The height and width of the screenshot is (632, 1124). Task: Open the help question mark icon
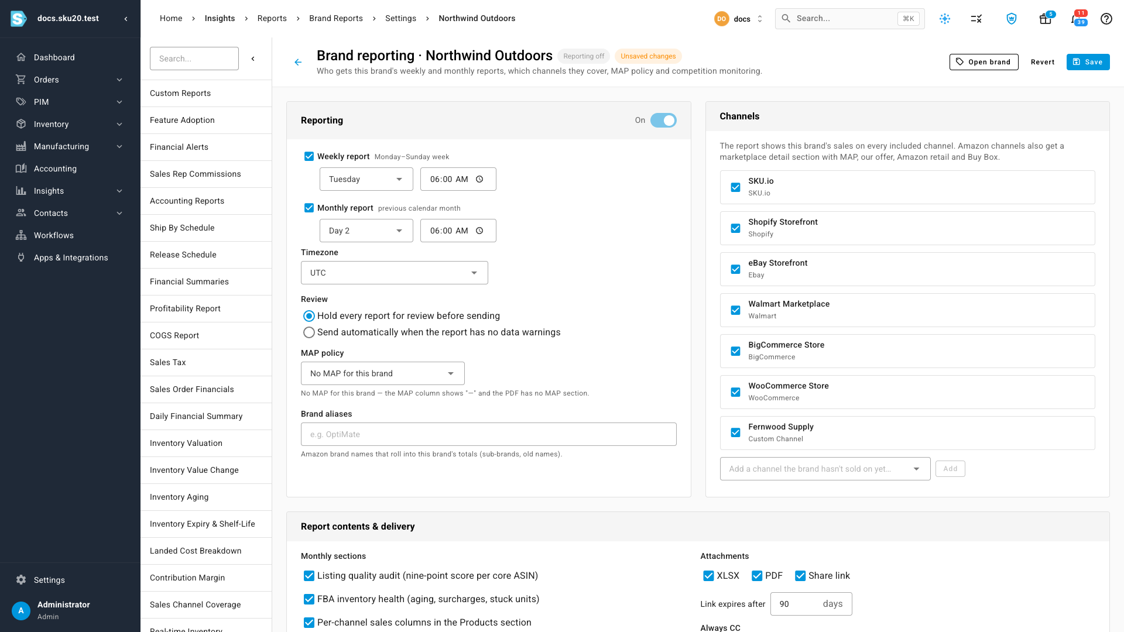[x=1106, y=19]
